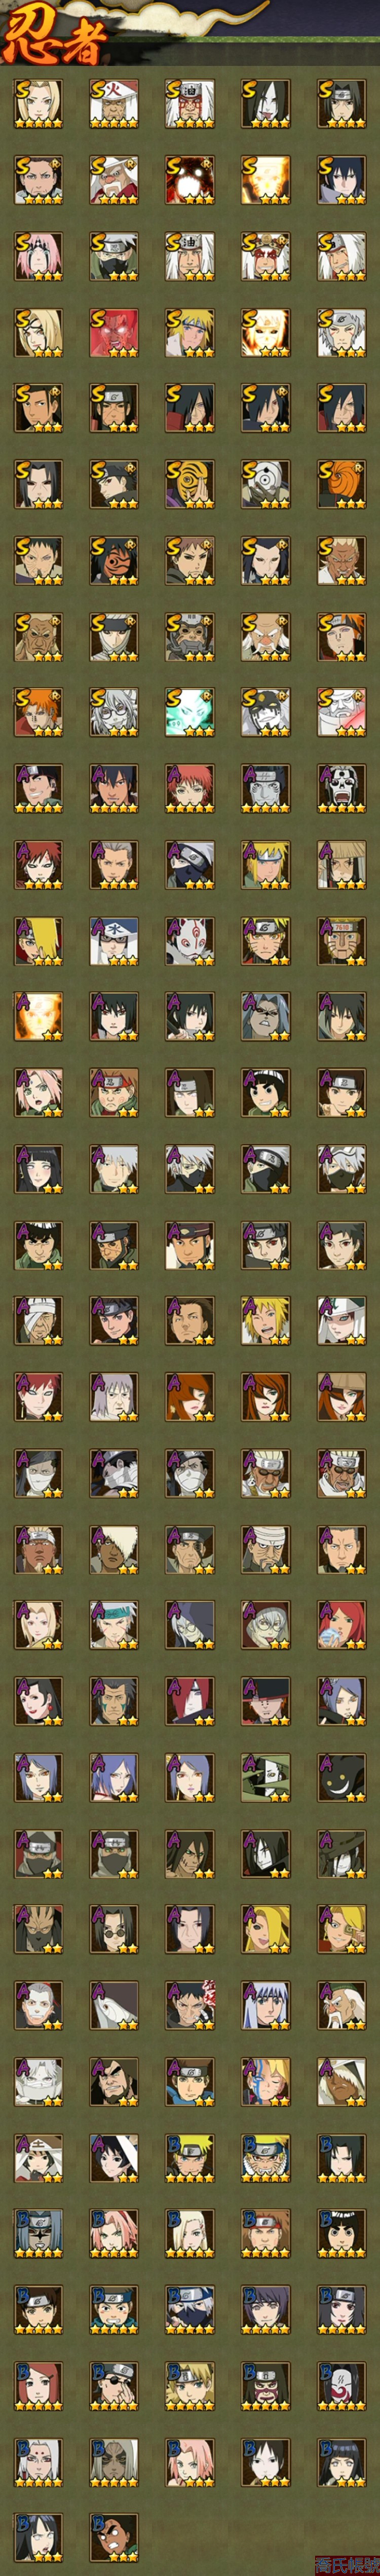Choose the A-rank ninja with round sunglasses
The width and height of the screenshot is (380, 2576).
click(x=114, y=1928)
